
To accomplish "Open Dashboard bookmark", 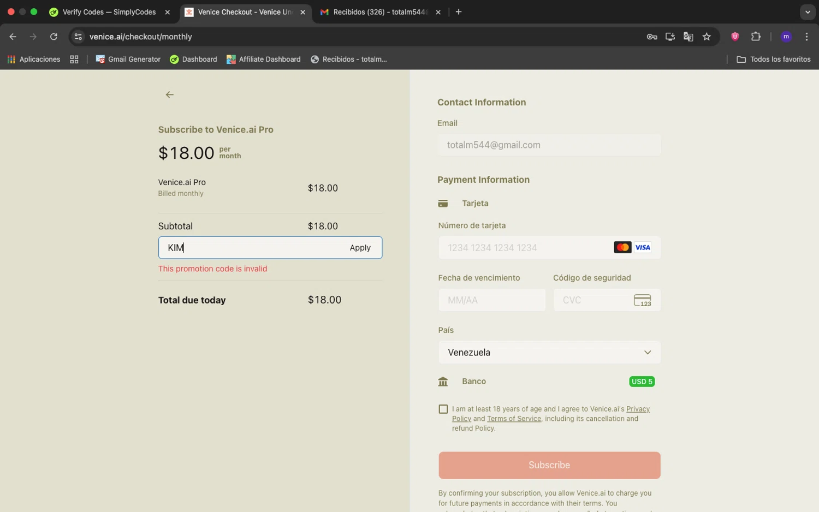I will (193, 59).
